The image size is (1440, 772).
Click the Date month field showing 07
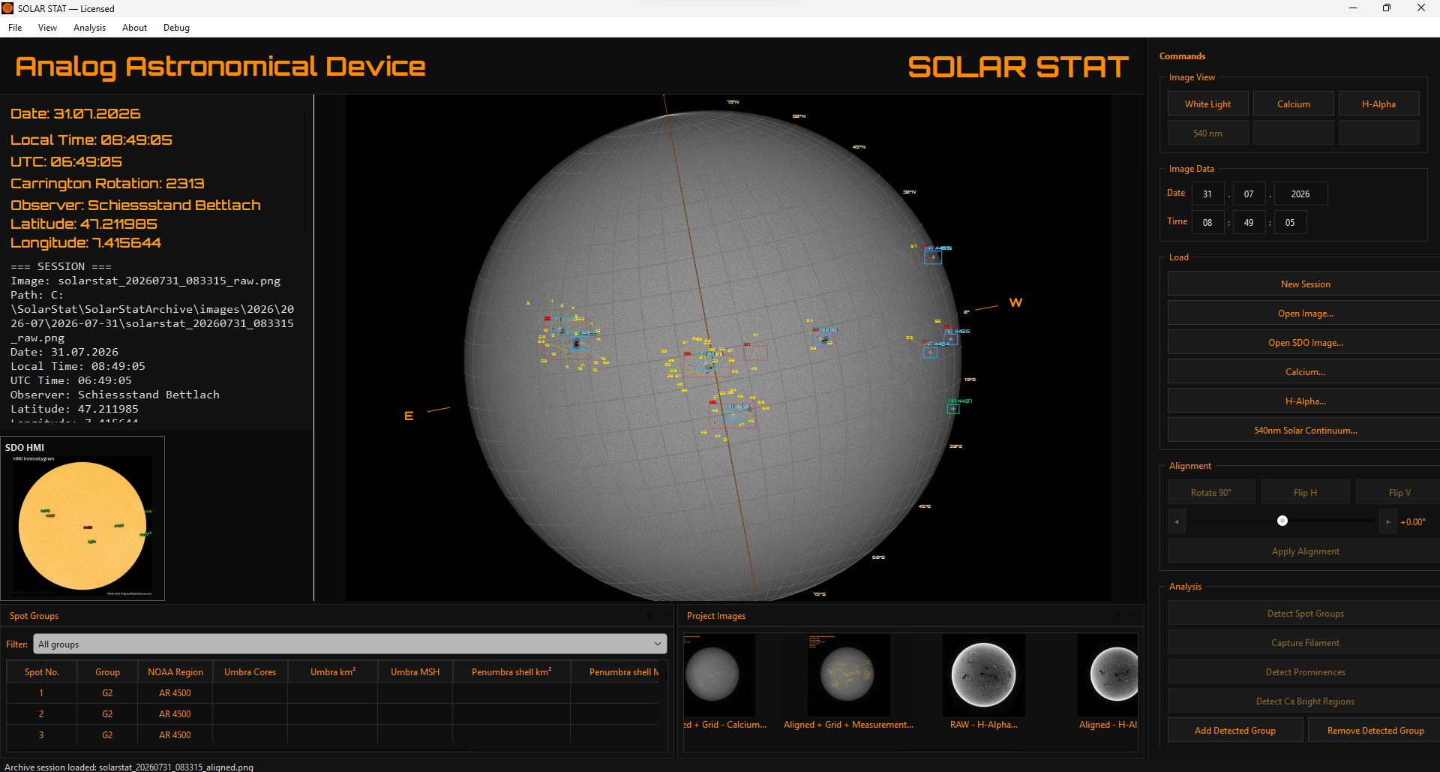tap(1249, 194)
